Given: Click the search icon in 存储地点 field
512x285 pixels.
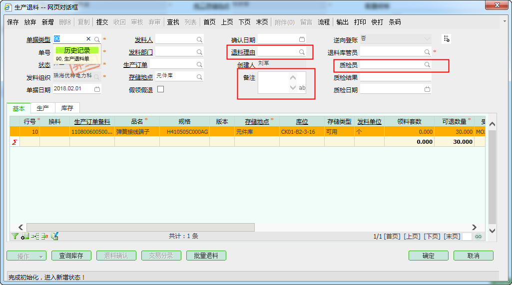Looking at the screenshot, I should point(199,76).
